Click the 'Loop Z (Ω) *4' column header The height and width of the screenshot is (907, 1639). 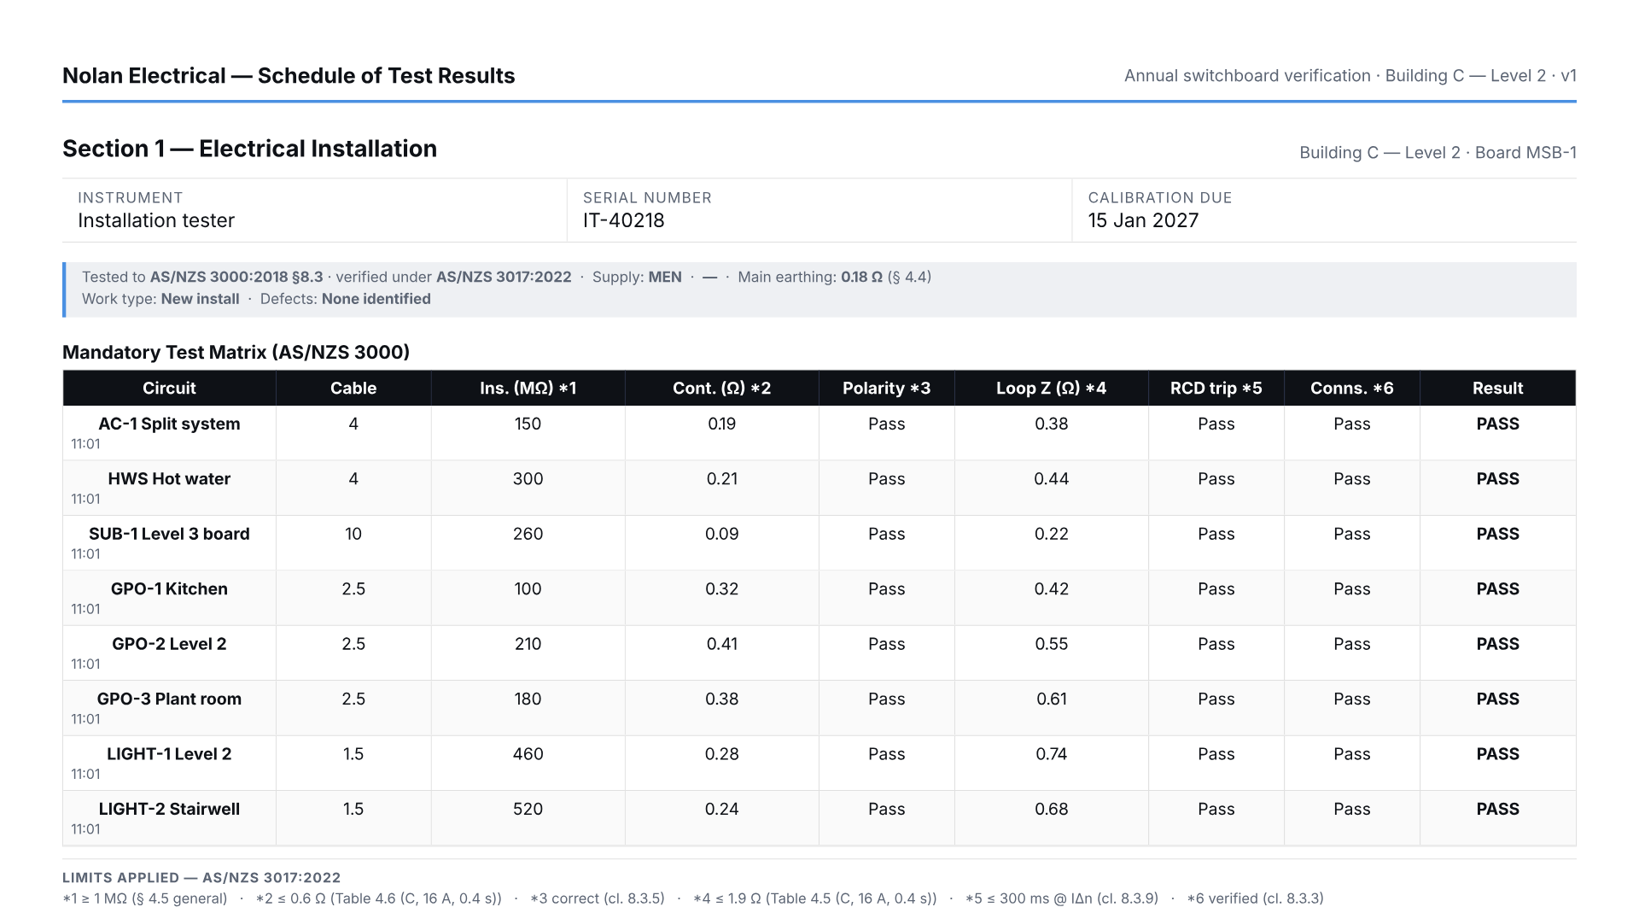[x=1051, y=388]
